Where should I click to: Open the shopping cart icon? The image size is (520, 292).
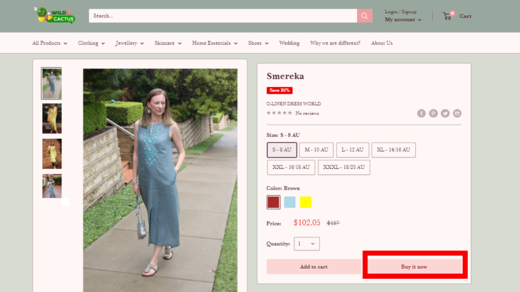[x=447, y=16]
